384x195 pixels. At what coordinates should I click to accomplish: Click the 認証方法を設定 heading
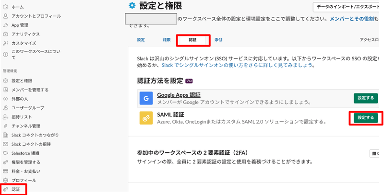(160, 80)
